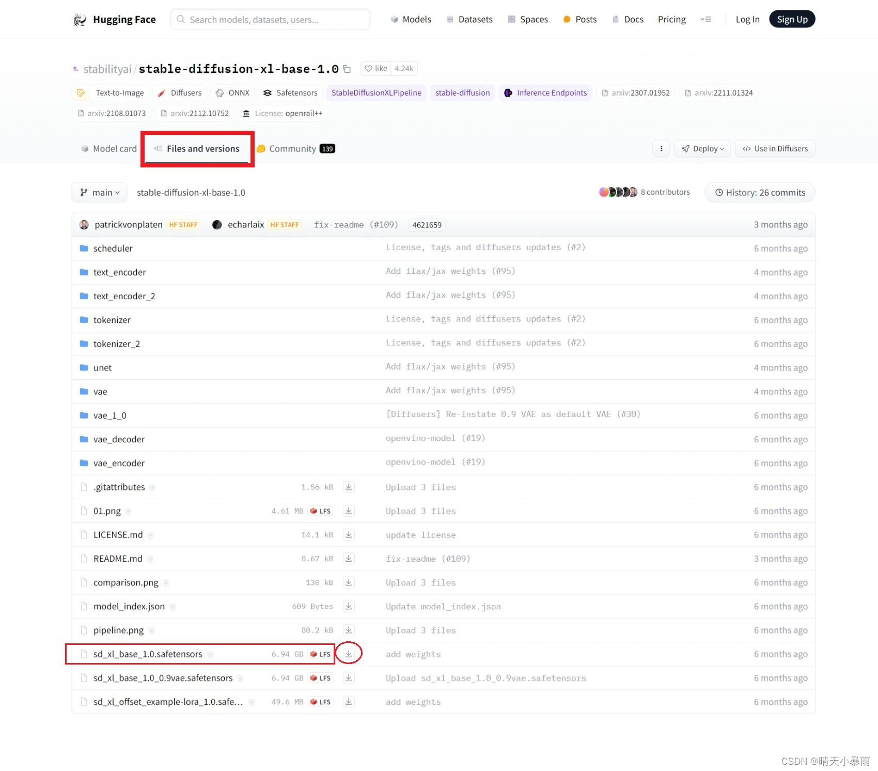The image size is (878, 771).
Task: Download README.md via its download icon
Action: [349, 559]
